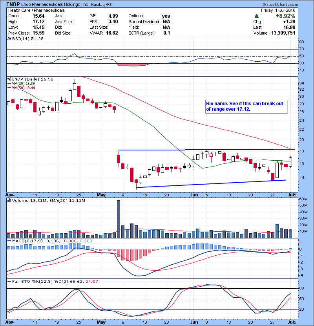Click the Annual Dividend N/A value
The width and height of the screenshot is (314, 326).
click(x=166, y=22)
